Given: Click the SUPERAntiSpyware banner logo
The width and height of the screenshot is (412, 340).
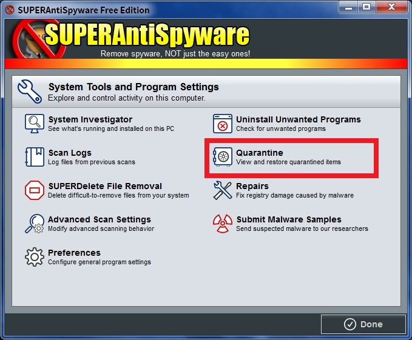Looking at the screenshot, I should (130, 39).
